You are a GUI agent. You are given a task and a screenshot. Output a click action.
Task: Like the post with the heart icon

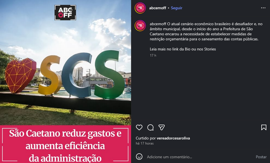[x=139, y=127]
